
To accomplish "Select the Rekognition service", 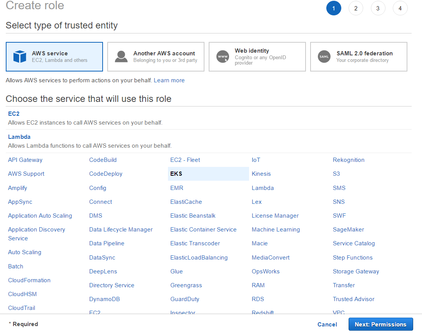I will 349,160.
